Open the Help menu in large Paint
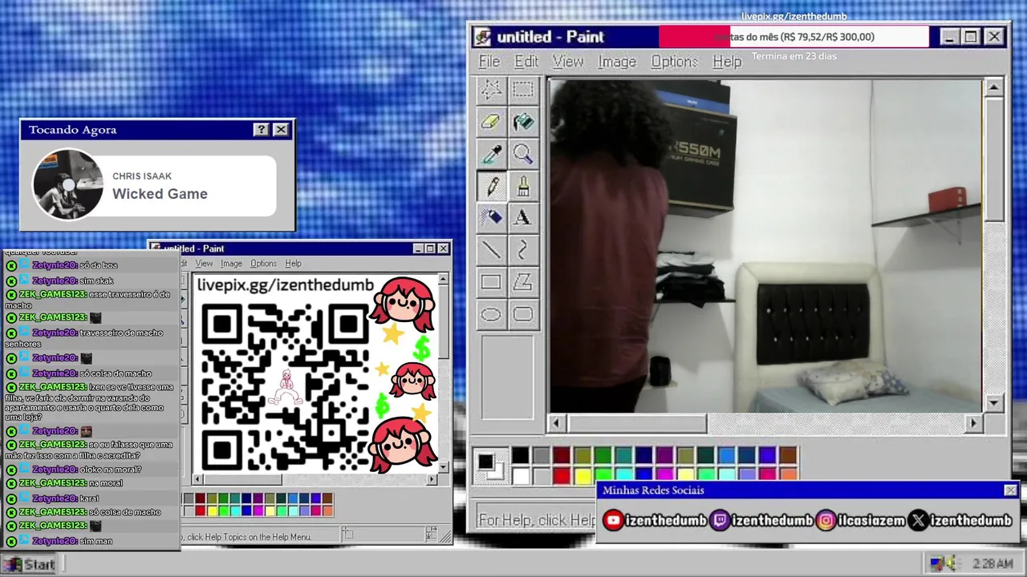Viewport: 1027px width, 577px height. pos(727,62)
